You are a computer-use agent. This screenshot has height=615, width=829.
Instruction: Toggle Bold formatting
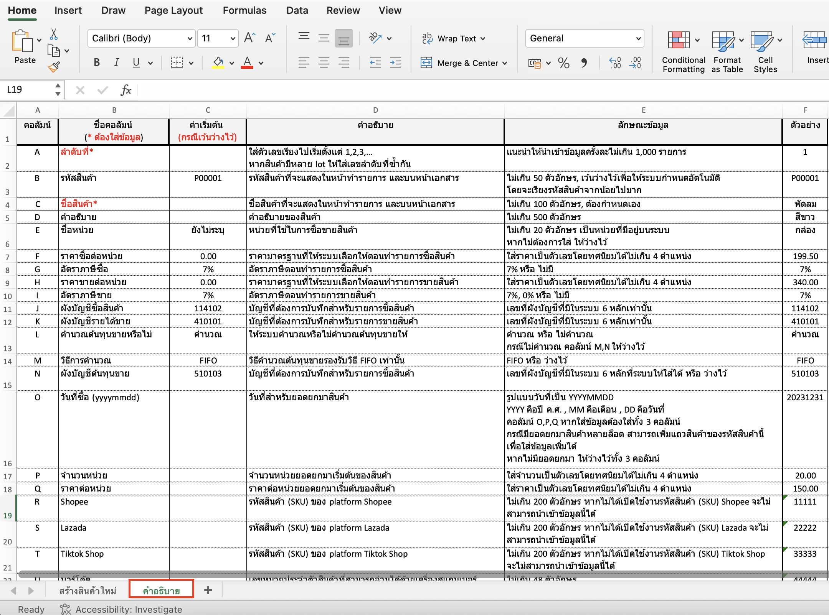[97, 62]
